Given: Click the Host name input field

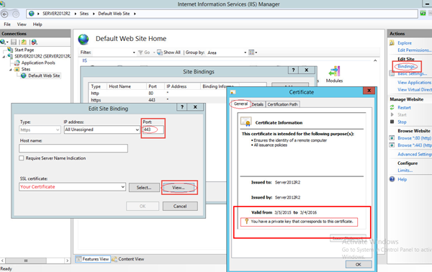Looking at the screenshot, I should [73, 148].
